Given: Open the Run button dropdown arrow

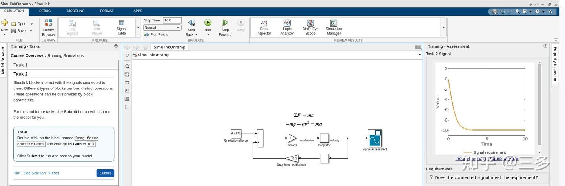Looking at the screenshot, I should (208, 35).
